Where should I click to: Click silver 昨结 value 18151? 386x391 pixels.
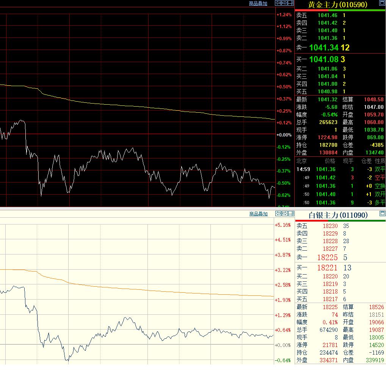point(377,315)
